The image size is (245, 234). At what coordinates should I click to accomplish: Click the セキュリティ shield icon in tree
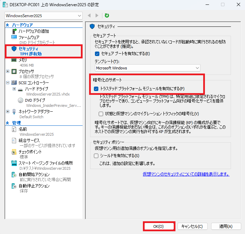point(14,49)
